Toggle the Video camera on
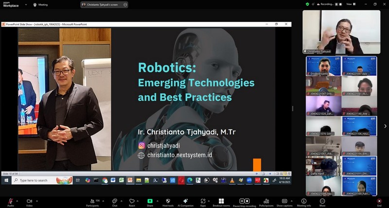The width and height of the screenshot is (389, 208). click(x=29, y=201)
